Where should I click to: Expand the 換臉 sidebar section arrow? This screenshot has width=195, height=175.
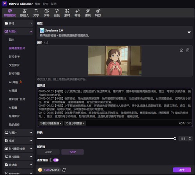[x=31, y=141]
